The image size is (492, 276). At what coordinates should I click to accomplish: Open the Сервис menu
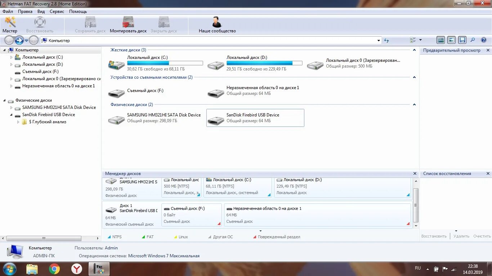(57, 11)
